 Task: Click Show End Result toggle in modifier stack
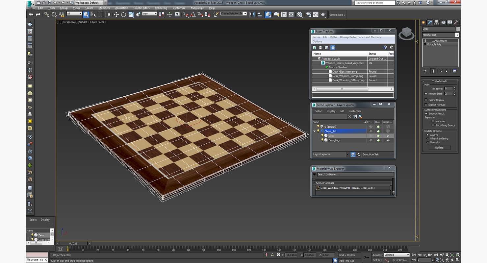point(433,71)
